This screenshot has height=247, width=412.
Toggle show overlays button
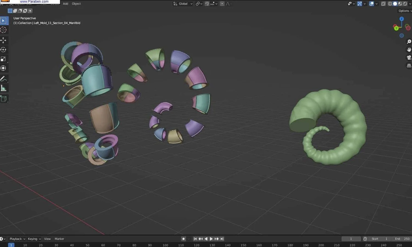point(371,4)
